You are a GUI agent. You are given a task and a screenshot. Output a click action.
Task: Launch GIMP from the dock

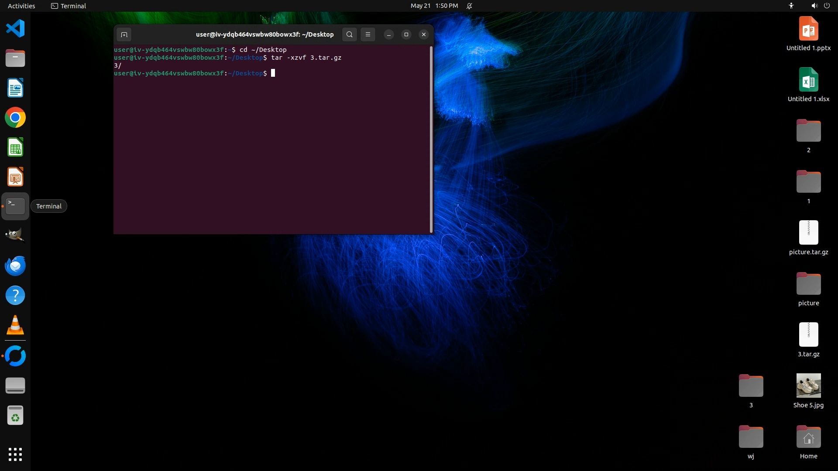[15, 235]
